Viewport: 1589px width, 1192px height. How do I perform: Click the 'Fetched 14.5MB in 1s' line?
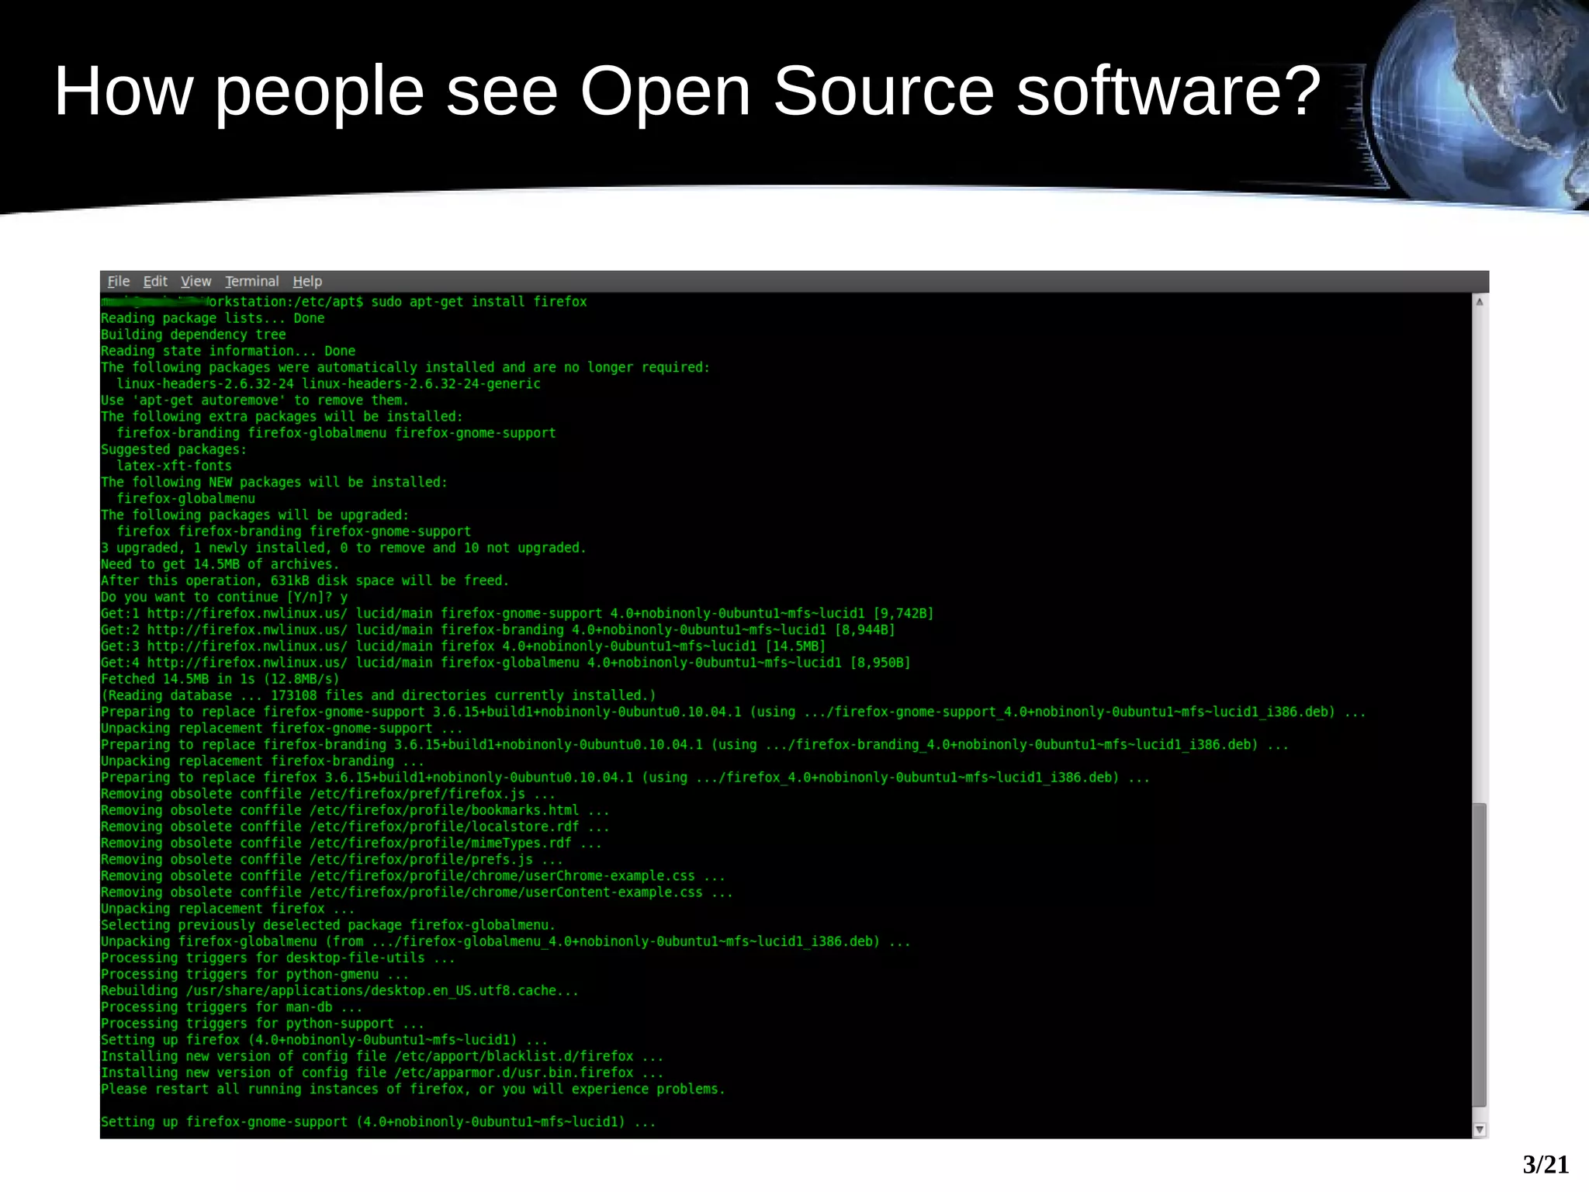tap(220, 680)
